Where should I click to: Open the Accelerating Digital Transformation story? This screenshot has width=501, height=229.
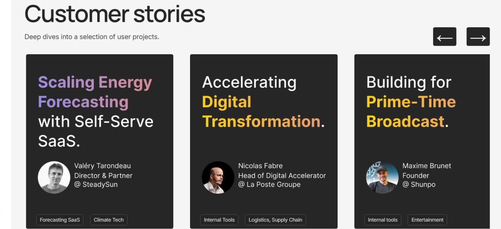(263, 101)
